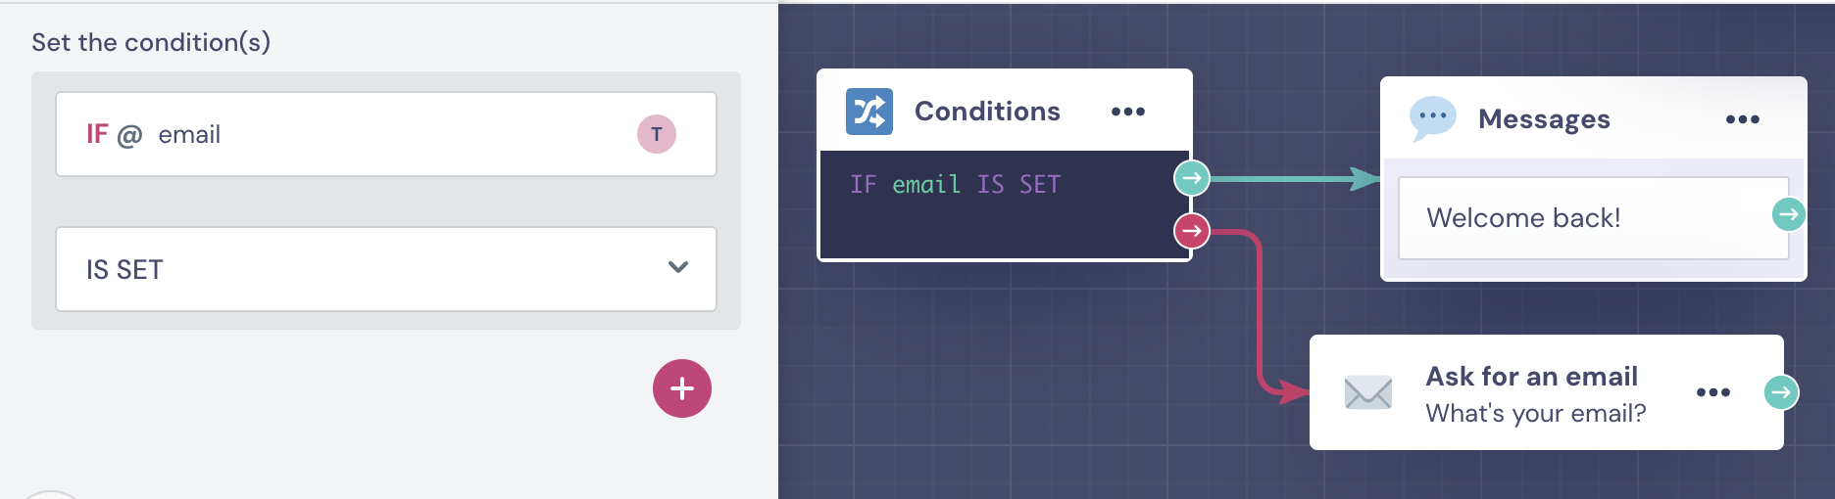This screenshot has width=1835, height=499.
Task: Click the @ variable symbol in IF field
Action: (129, 135)
